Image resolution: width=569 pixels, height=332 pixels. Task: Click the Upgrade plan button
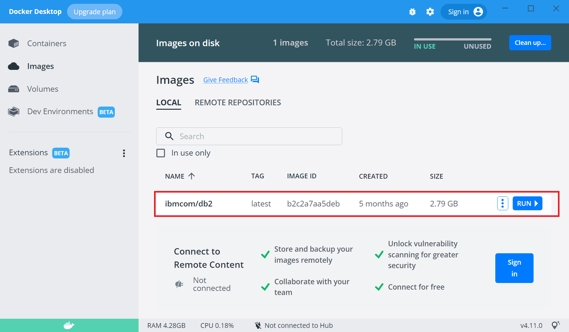tap(95, 12)
